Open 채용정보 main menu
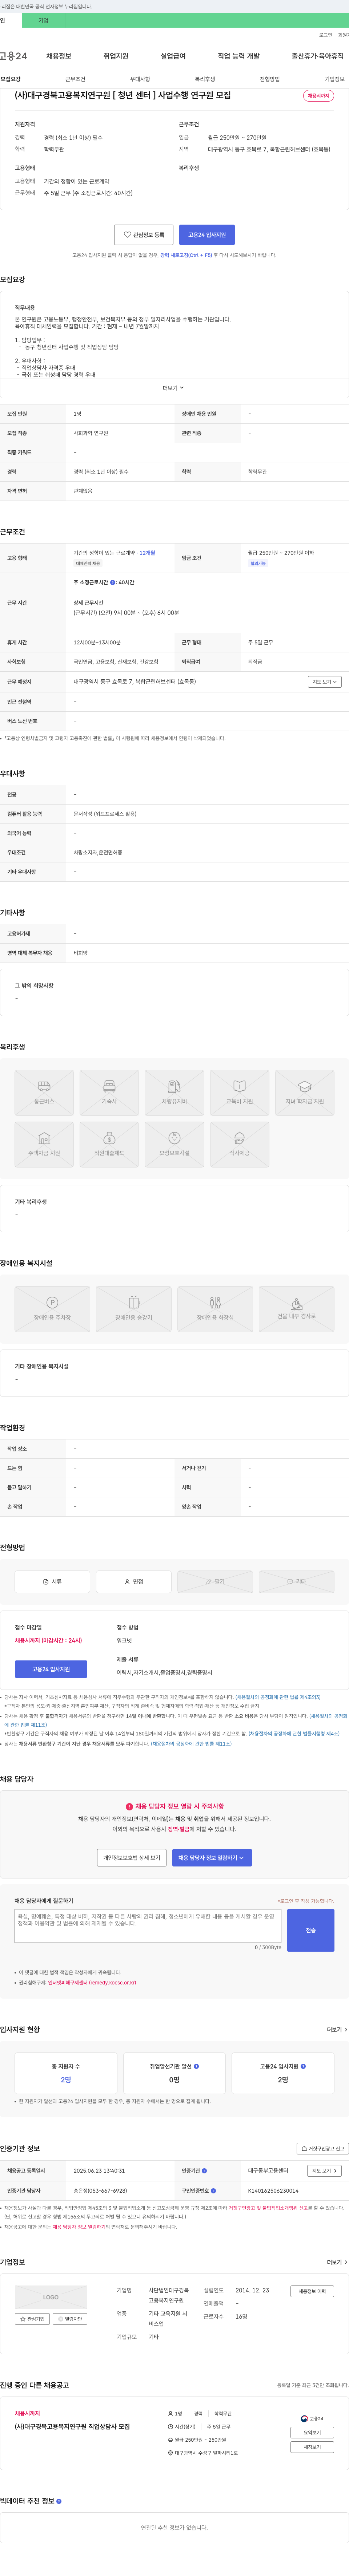349x2576 pixels. point(59,56)
